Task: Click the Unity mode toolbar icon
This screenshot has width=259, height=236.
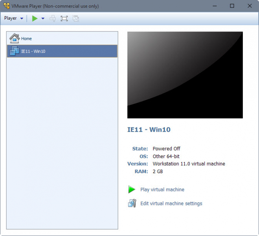Action: pos(76,18)
